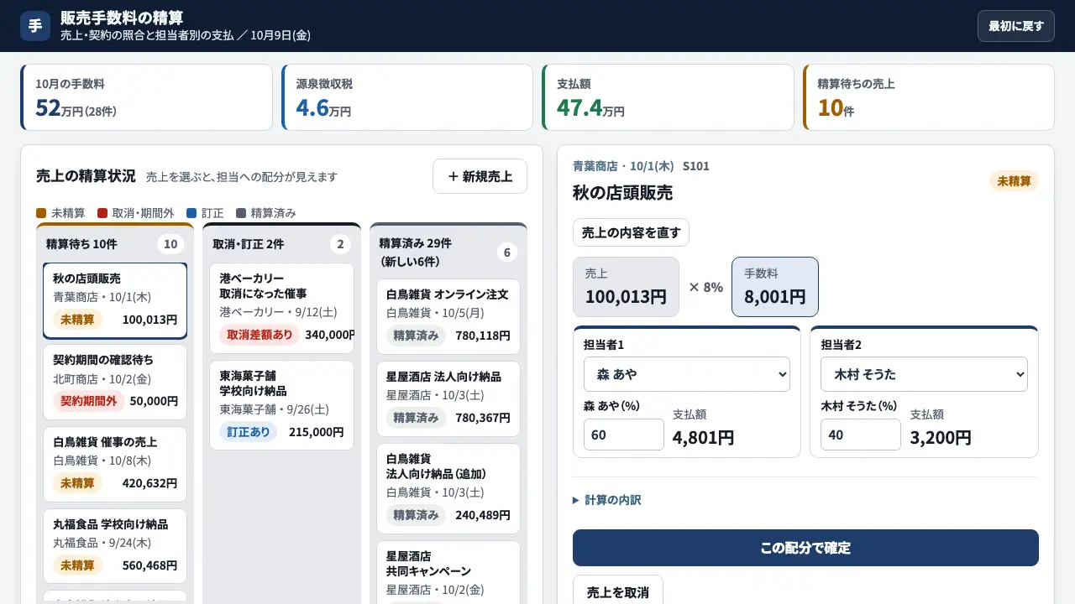Click the 精算済み 29件 column header

pyautogui.click(x=448, y=253)
